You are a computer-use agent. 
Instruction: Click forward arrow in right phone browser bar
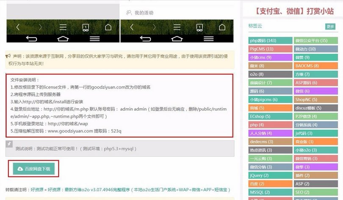155,27
